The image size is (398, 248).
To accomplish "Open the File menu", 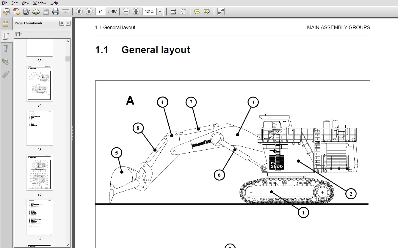I will coord(5,3).
